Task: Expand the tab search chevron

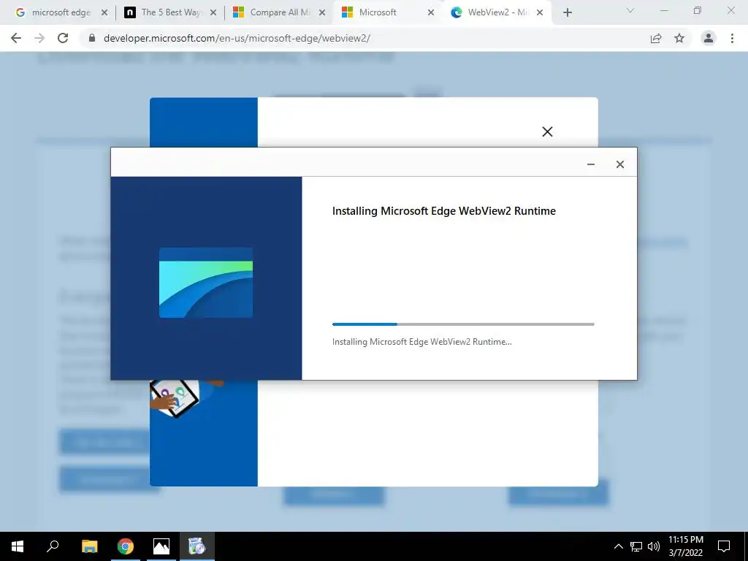Action: [630, 10]
